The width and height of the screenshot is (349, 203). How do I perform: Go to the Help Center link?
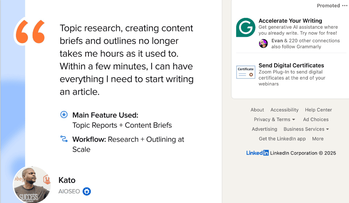point(318,109)
